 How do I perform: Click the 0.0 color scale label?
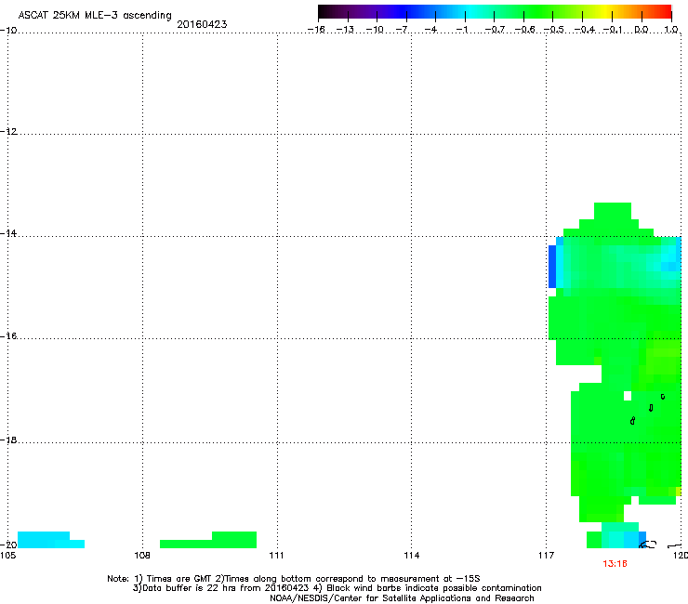pyautogui.click(x=642, y=30)
